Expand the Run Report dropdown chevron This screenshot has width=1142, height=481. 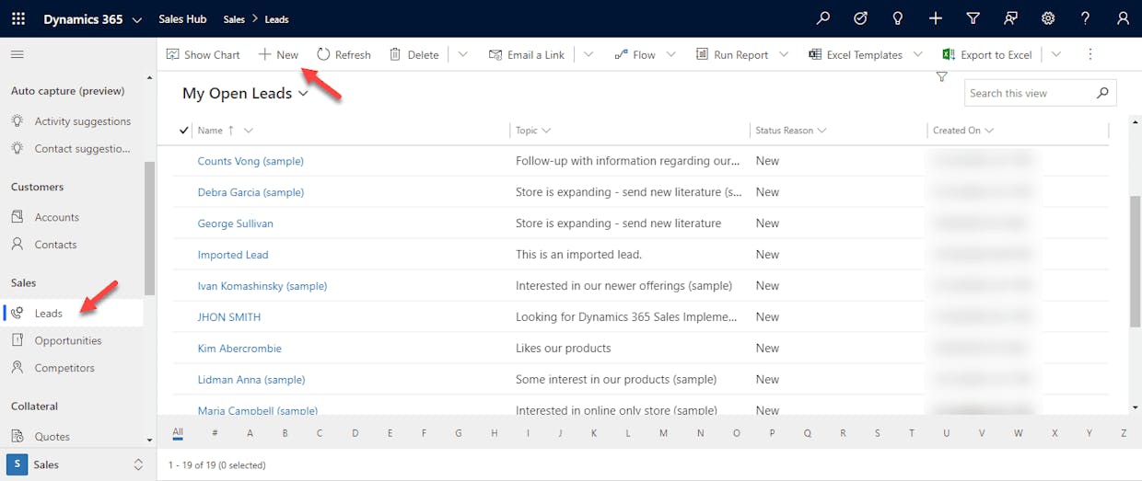[x=784, y=54]
